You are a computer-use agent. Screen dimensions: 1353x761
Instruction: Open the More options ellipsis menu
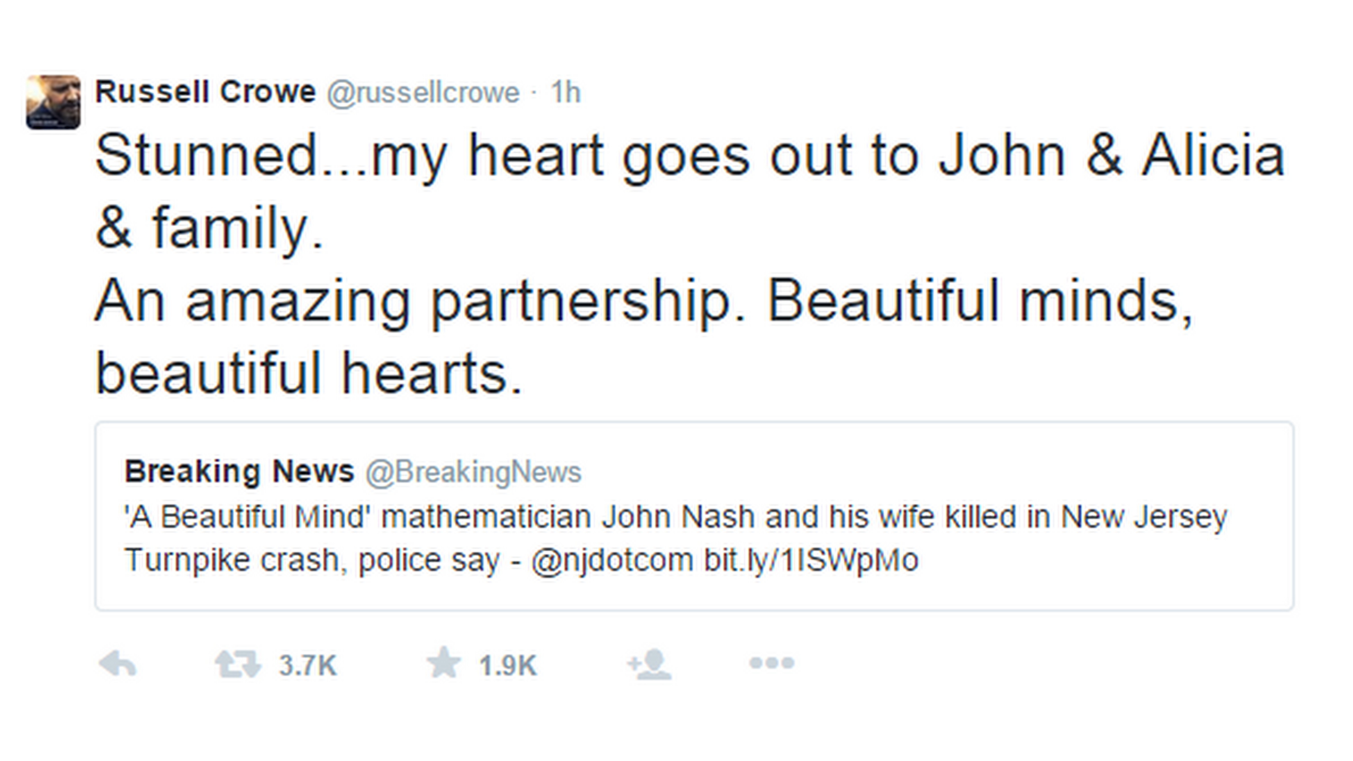click(772, 663)
